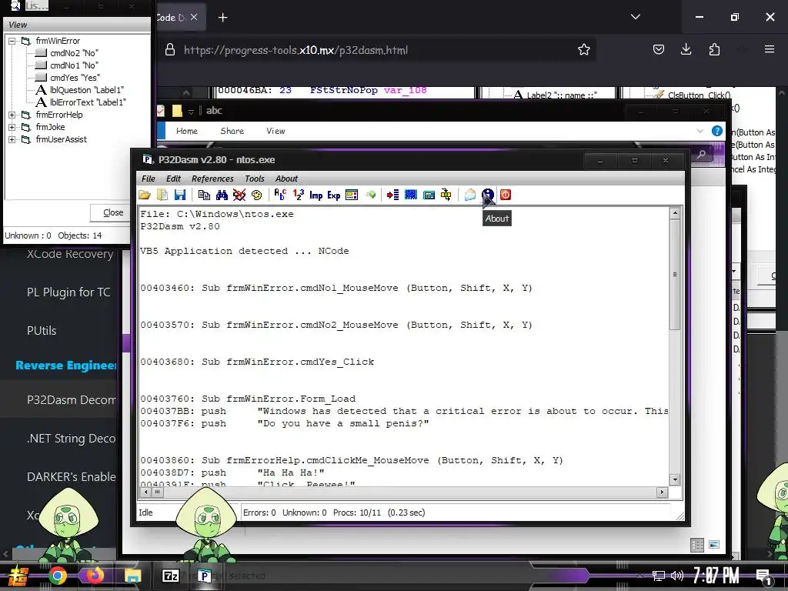Click the crossed-out red X toolbar icon
Screen dimensions: 788x591
click(x=239, y=195)
